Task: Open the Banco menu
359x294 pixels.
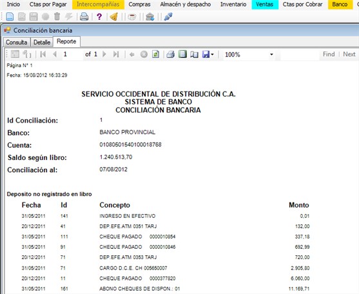Action: click(x=340, y=5)
